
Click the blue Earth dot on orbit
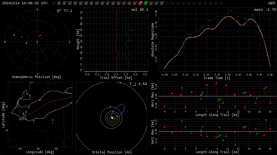click(113, 111)
